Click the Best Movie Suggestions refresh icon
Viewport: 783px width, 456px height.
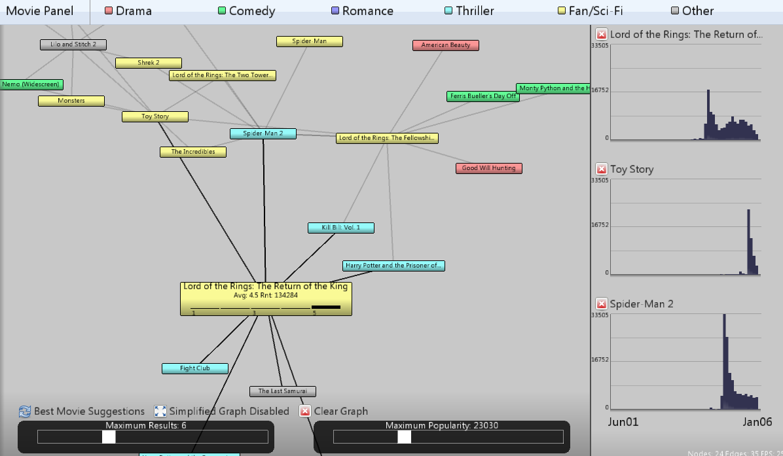[x=24, y=411]
